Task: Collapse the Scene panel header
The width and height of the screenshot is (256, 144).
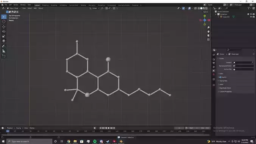Action: click(222, 58)
